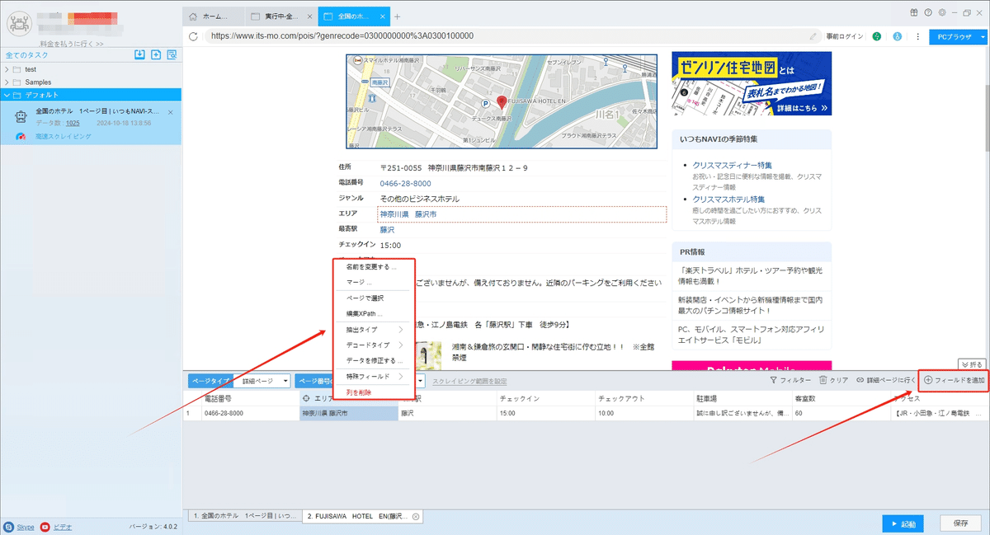Click the 料金を払うに行く link
This screenshot has height=535, width=990.
pos(72,44)
